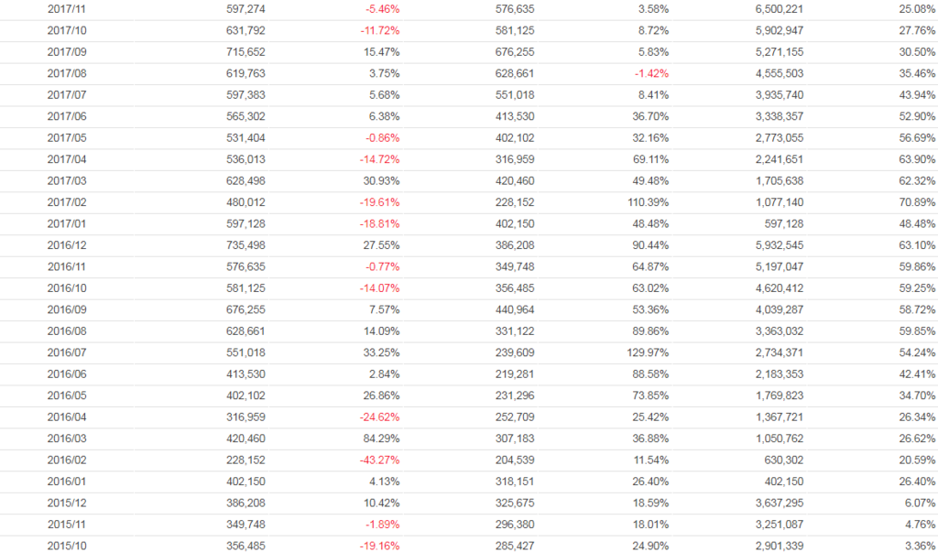The width and height of the screenshot is (938, 552).
Task: Select the 2017/02 row date
Action: [65, 202]
